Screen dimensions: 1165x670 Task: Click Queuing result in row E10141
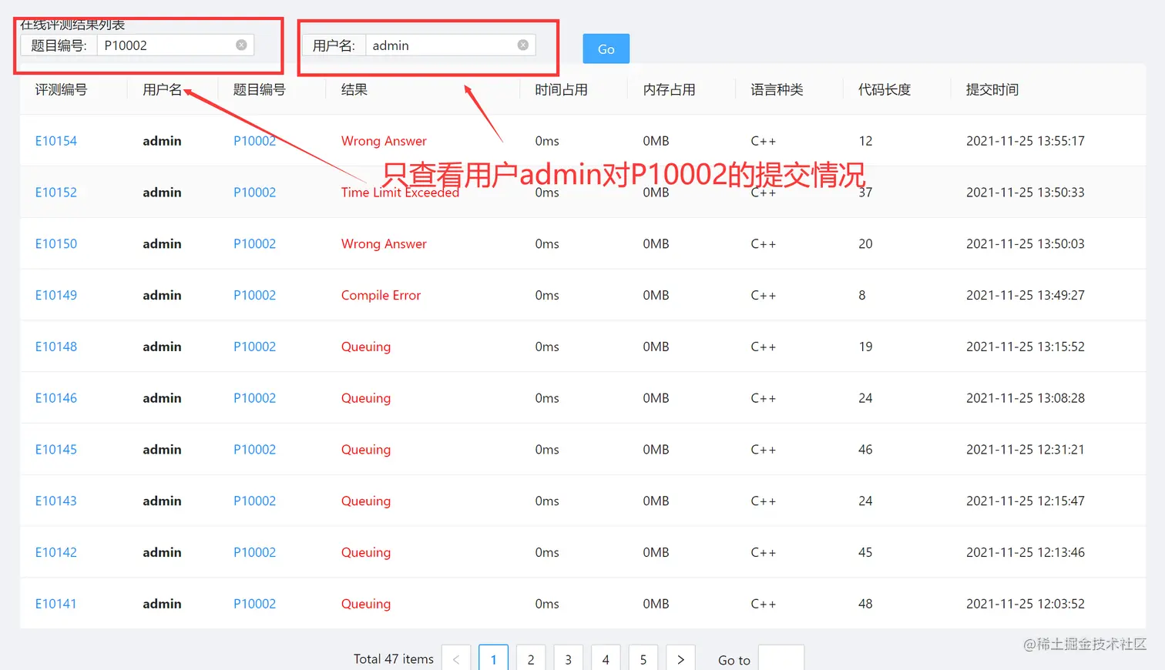tap(366, 604)
